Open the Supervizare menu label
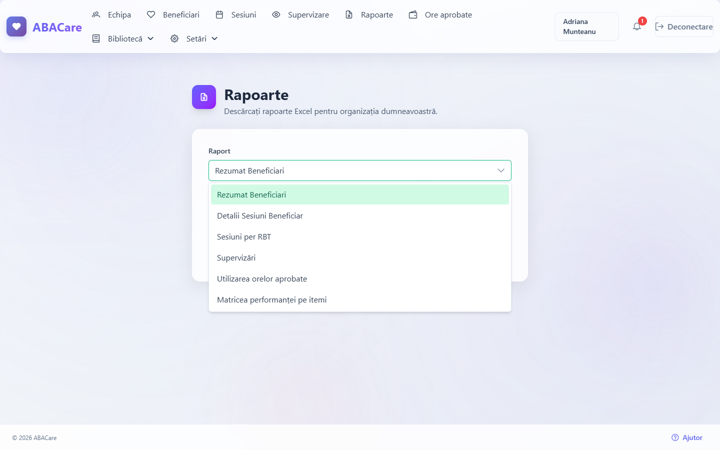 click(308, 14)
